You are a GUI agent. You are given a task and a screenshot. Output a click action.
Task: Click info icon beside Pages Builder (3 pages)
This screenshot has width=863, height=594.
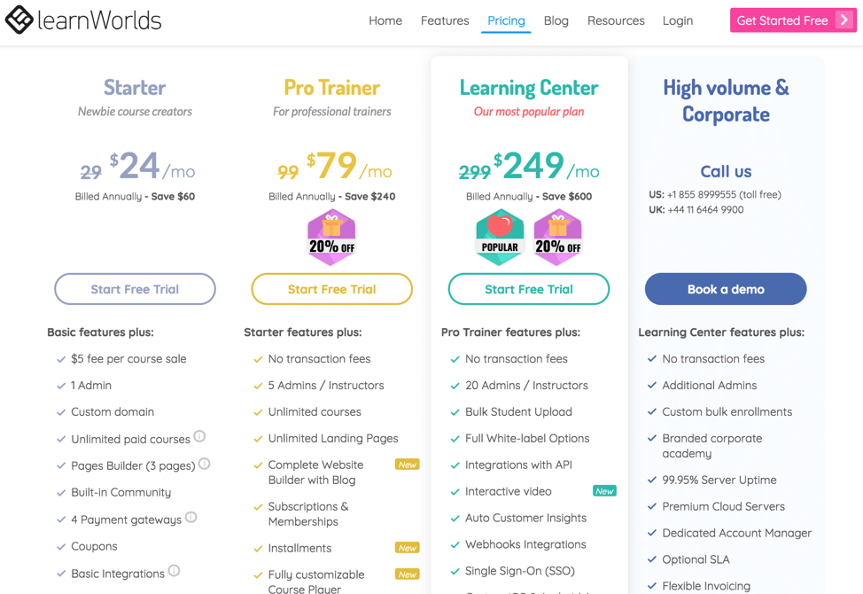click(x=204, y=464)
